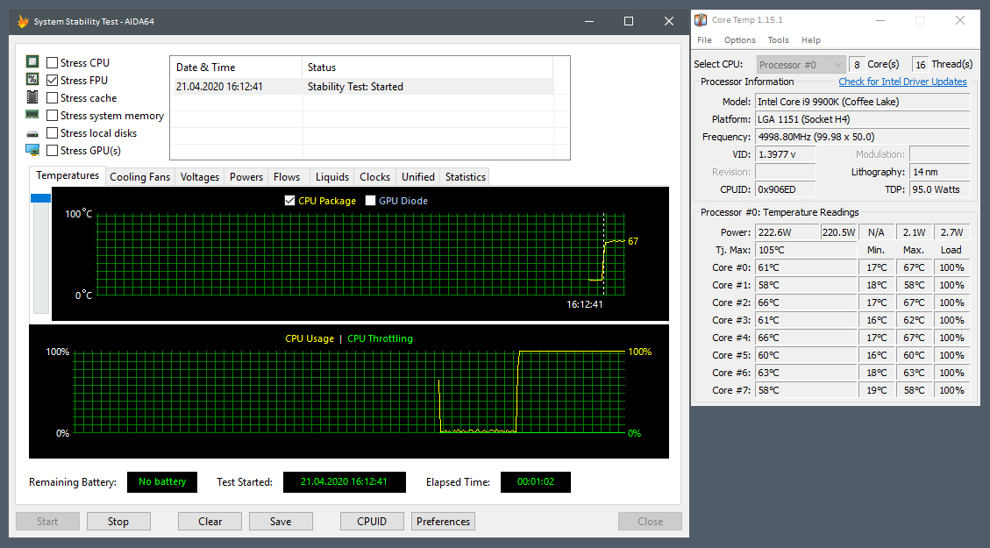Click the Core Temp app icon in title bar
The width and height of the screenshot is (990, 548).
click(701, 20)
